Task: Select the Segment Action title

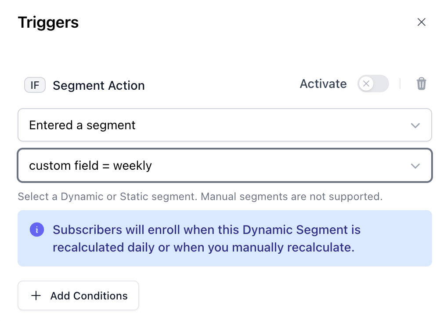Action: point(99,85)
